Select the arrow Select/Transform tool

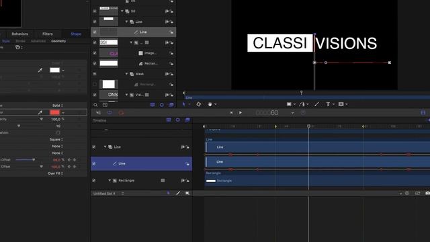[x=184, y=104]
